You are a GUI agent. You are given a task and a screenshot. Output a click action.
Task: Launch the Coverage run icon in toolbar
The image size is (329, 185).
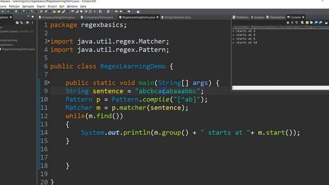[24, 11]
